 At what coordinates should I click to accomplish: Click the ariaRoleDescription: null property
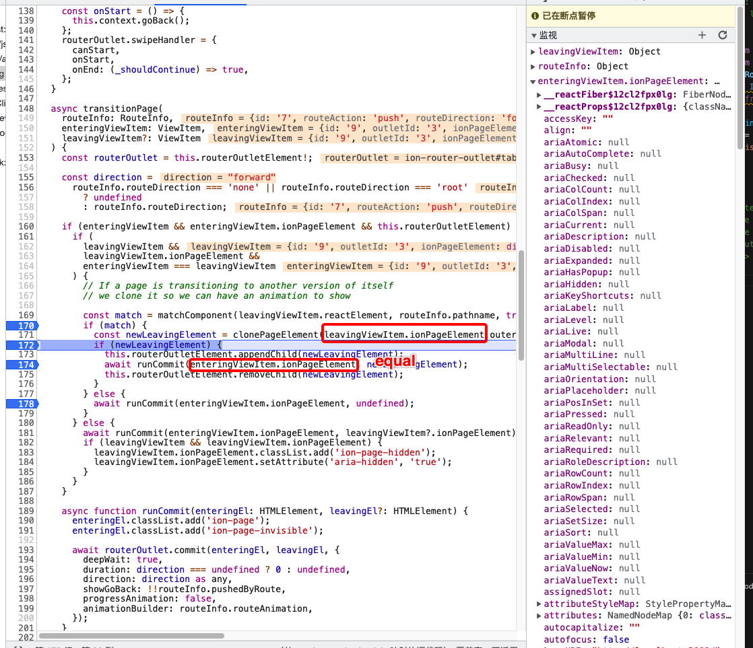coord(610,462)
